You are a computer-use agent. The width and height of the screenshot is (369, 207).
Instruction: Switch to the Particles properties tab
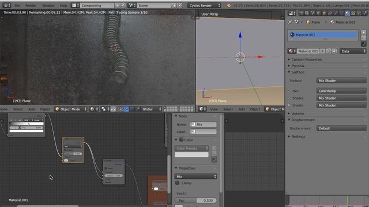(359, 14)
